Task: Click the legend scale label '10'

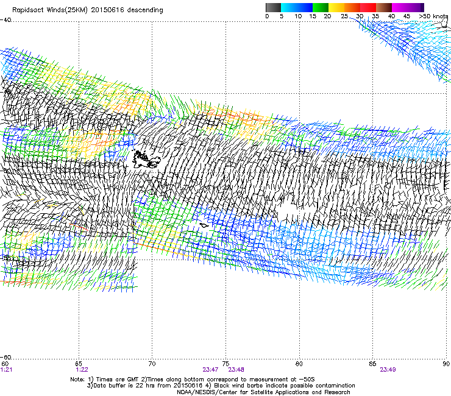Action: coord(298,16)
